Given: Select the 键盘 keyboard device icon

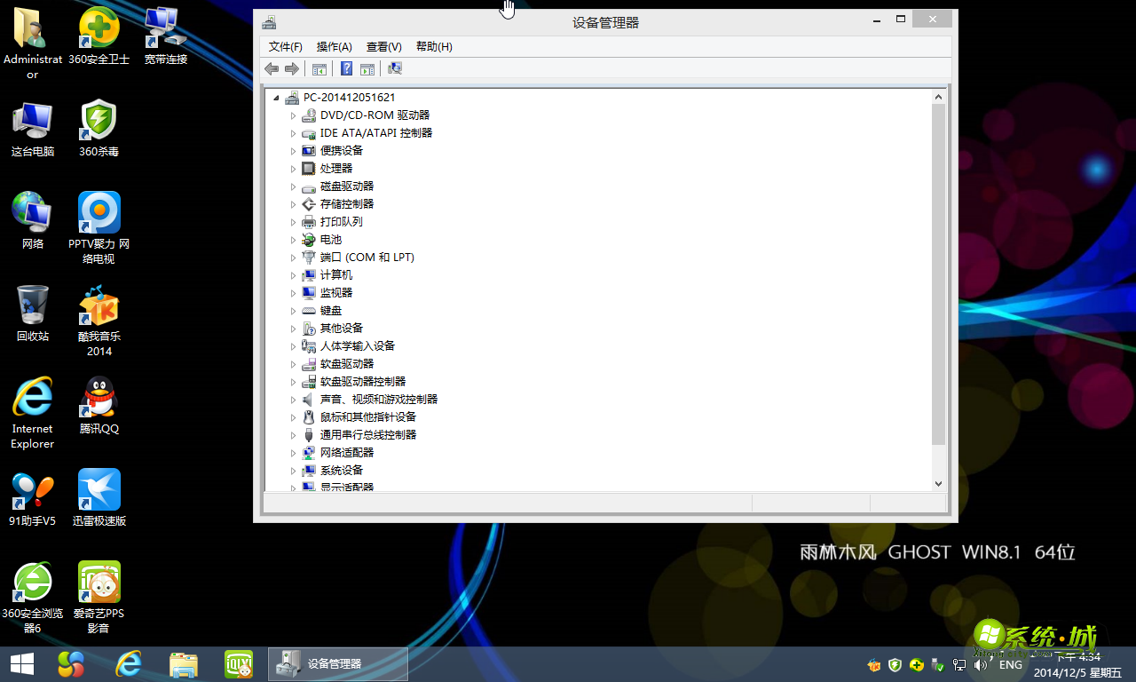Looking at the screenshot, I should pyautogui.click(x=308, y=310).
